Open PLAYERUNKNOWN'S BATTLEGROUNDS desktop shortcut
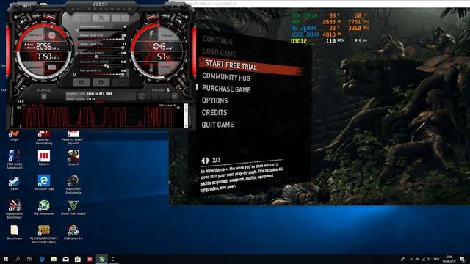 point(44,234)
